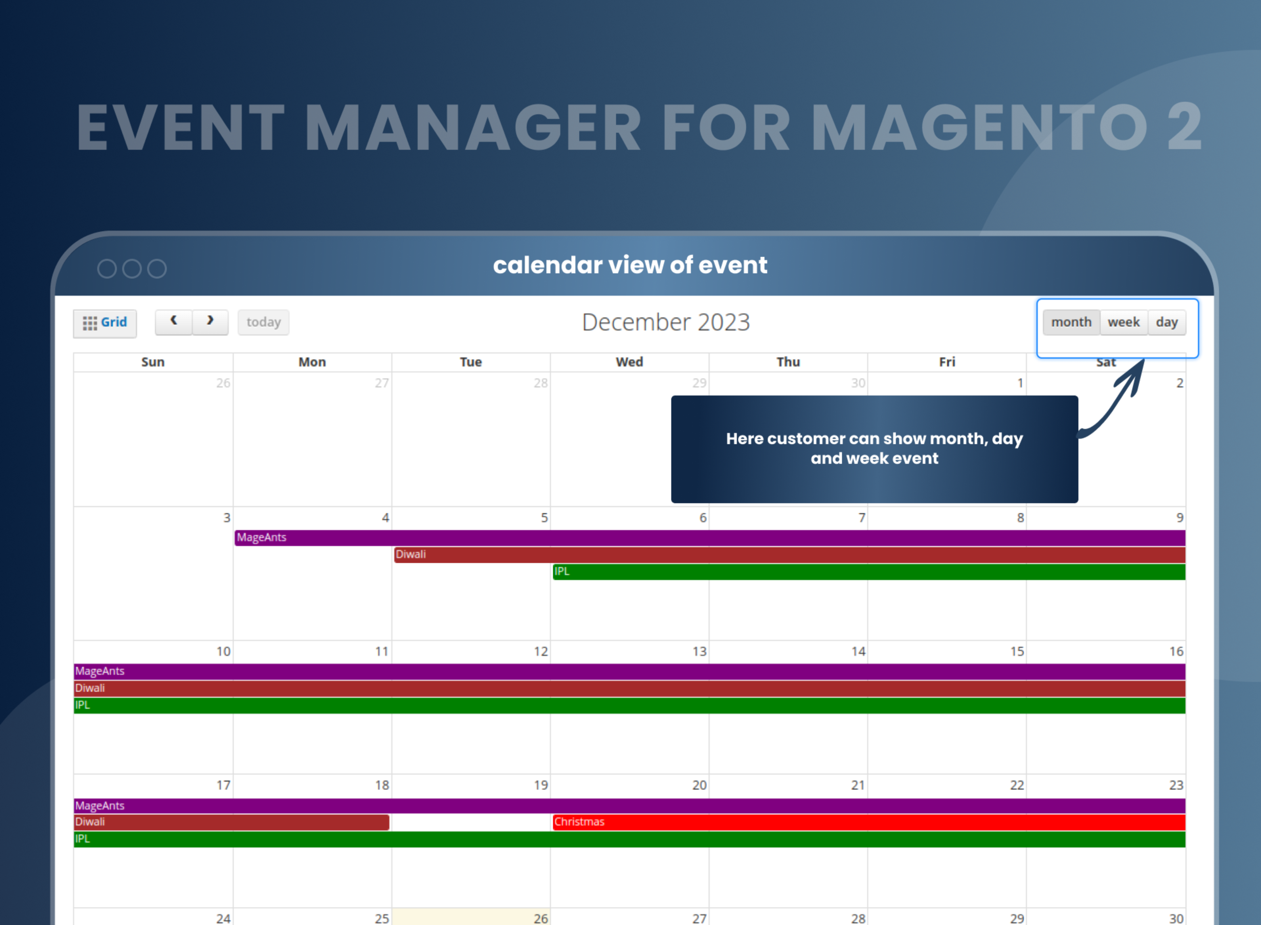1261x925 pixels.
Task: Click the second window circle button
Action: (132, 269)
